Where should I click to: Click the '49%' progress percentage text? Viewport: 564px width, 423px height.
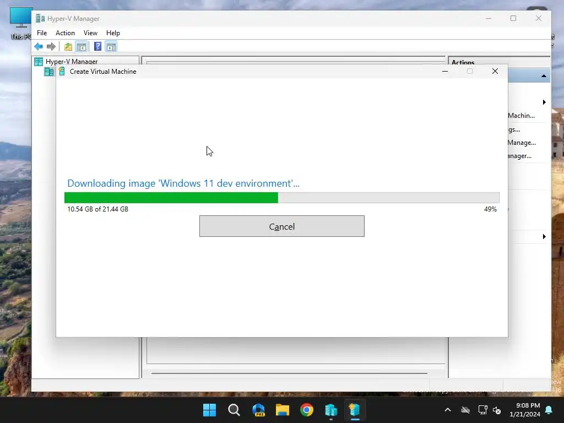point(490,209)
